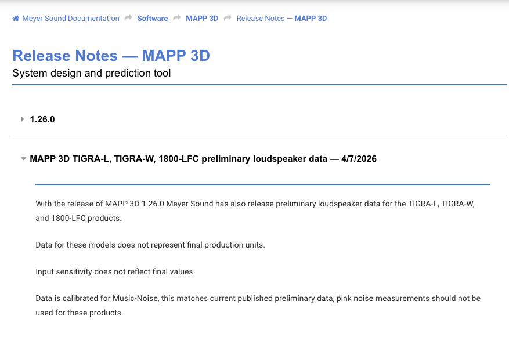Go to Software breadcrumb link

[153, 19]
